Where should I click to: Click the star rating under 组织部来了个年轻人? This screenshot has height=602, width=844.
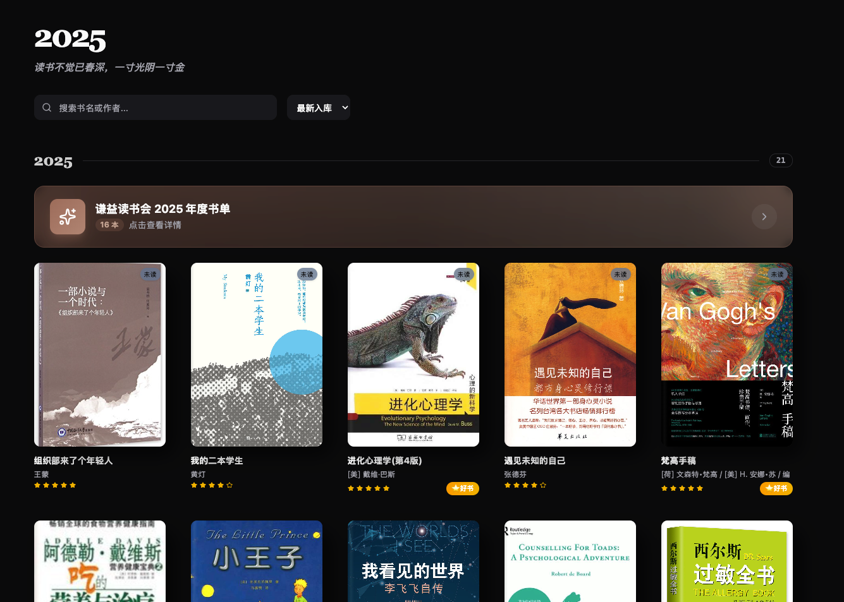click(x=55, y=485)
